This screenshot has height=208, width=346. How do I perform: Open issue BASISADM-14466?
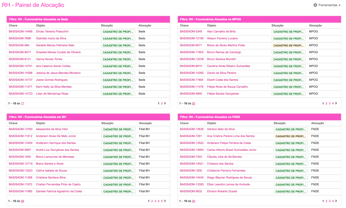pyautogui.click(x=21, y=31)
